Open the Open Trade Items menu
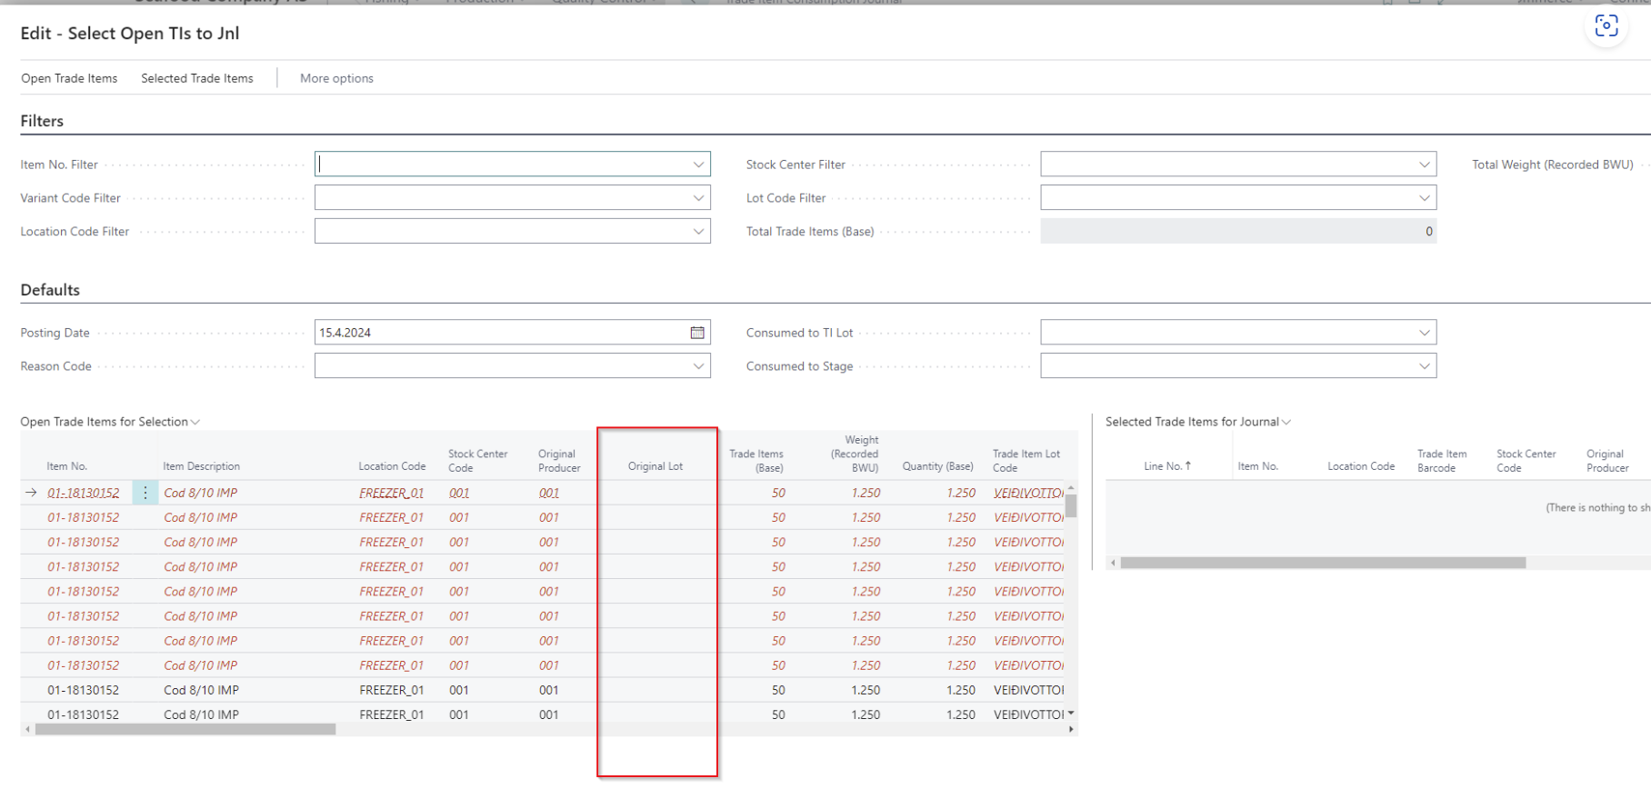 [69, 78]
